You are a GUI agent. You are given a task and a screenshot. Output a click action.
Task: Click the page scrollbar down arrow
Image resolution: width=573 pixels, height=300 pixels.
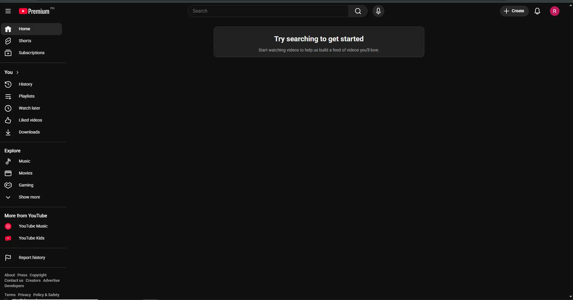pyautogui.click(x=570, y=297)
